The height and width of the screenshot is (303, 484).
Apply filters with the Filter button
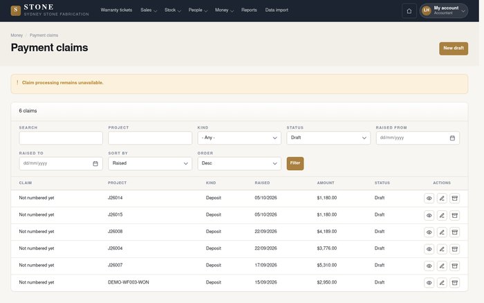295,163
